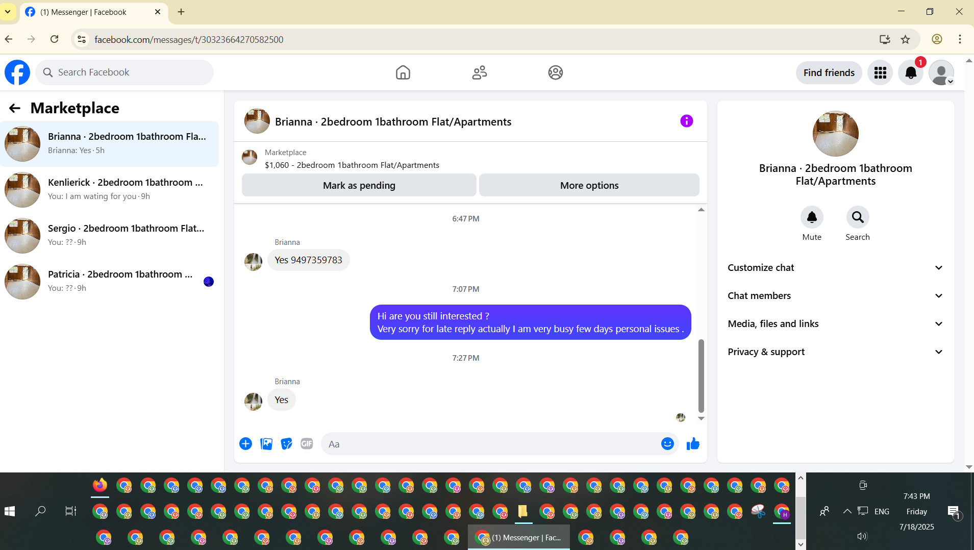Viewport: 974px width, 550px height.
Task: Open the Windows notification center
Action: click(x=954, y=512)
